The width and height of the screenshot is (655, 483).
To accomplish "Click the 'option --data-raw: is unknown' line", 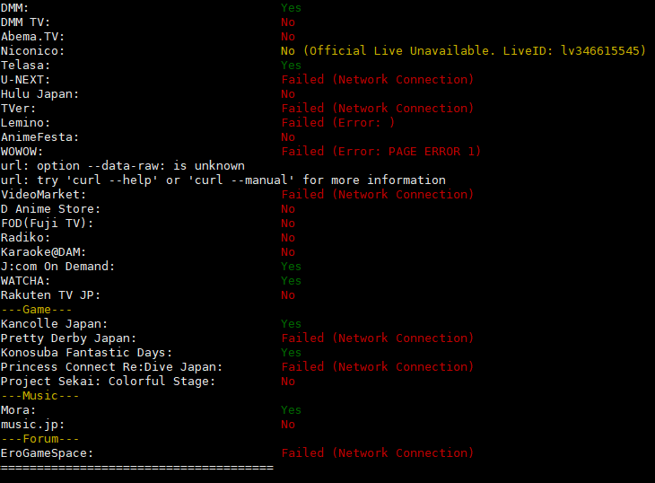I will [123, 166].
